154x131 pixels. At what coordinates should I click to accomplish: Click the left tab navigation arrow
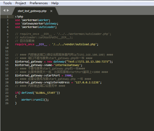coord(4,10)
